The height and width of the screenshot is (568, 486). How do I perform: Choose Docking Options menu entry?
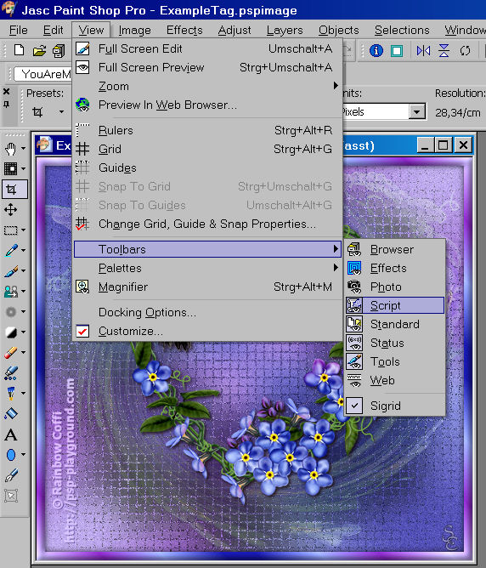[x=207, y=312]
